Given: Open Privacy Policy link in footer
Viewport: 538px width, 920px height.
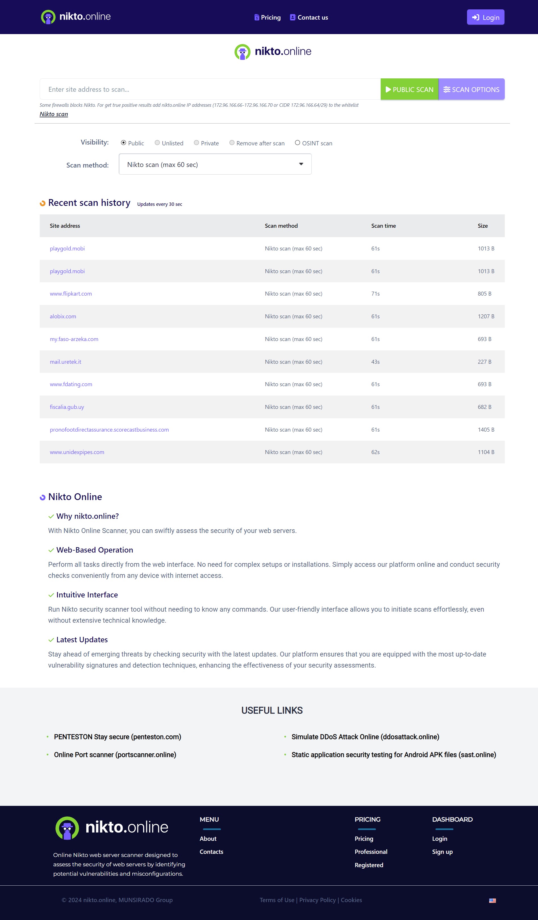Looking at the screenshot, I should (x=317, y=900).
